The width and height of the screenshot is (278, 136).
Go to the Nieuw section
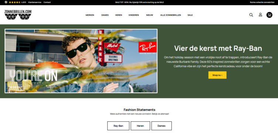click(x=150, y=15)
